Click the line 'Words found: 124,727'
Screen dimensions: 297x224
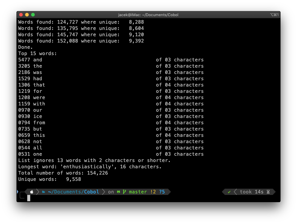(81, 22)
